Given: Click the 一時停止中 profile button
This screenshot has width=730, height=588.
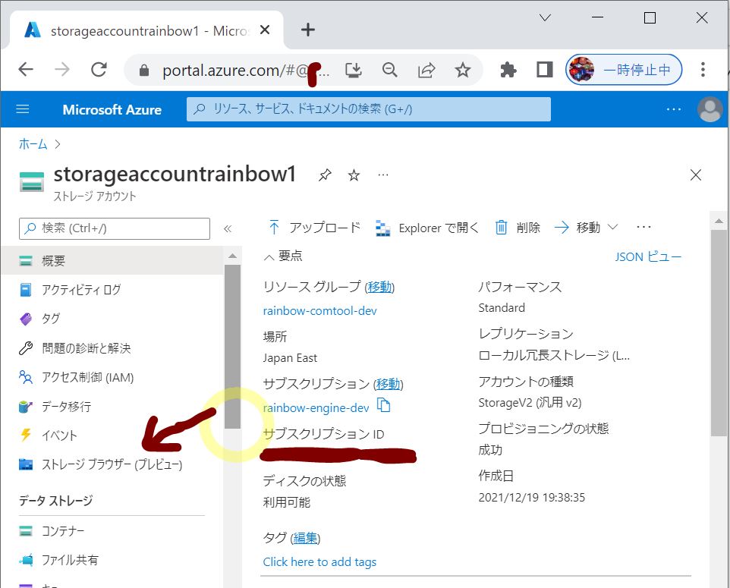Looking at the screenshot, I should click(624, 70).
